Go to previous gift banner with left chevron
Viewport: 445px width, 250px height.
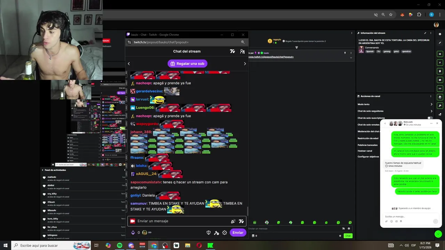129,64
